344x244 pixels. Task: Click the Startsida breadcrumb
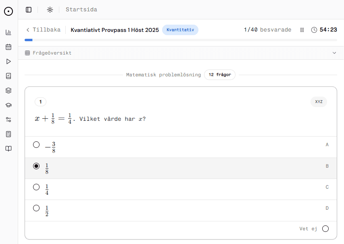pyautogui.click(x=81, y=10)
